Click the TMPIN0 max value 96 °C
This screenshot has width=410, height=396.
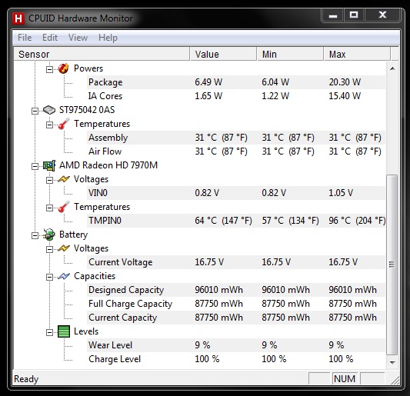click(x=357, y=221)
